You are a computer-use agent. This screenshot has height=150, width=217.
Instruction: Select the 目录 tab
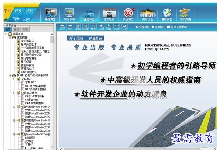[8, 29]
